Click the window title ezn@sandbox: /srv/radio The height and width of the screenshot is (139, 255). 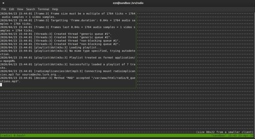[x=128, y=3]
